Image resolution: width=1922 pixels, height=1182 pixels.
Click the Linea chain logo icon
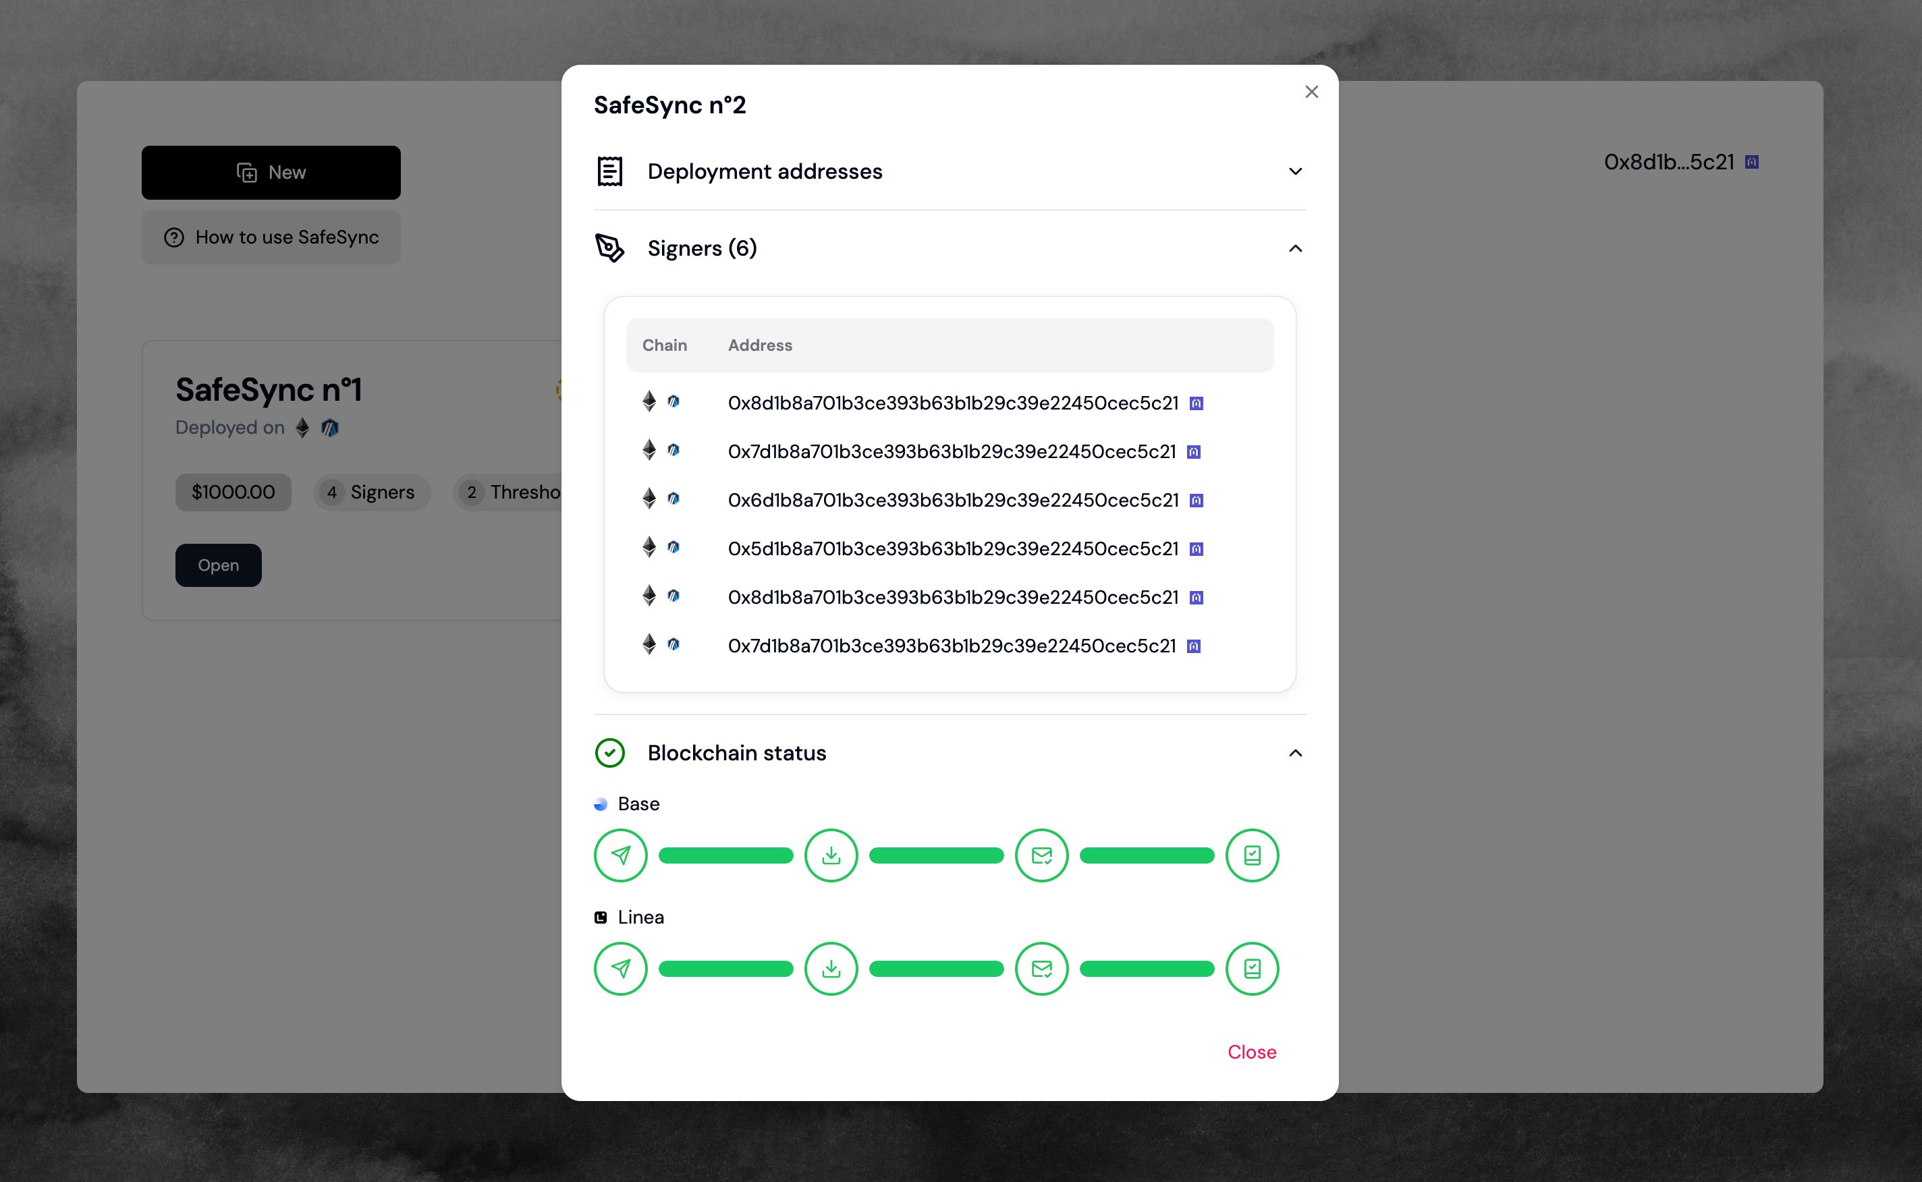tap(601, 918)
